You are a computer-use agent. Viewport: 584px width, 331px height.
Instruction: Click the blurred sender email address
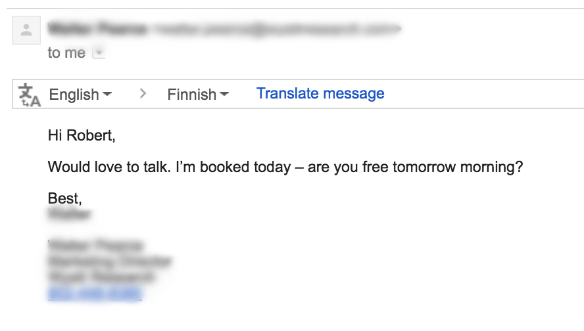click(275, 29)
